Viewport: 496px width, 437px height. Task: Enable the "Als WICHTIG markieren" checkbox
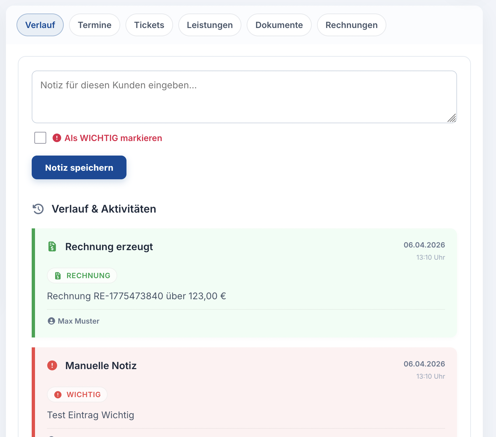pos(40,138)
